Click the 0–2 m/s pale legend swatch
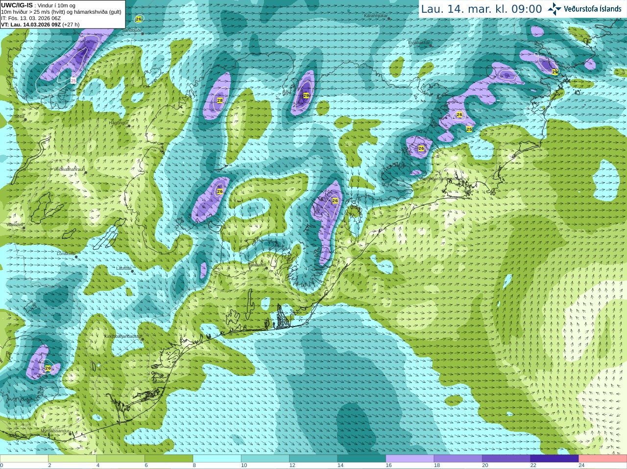 [x=24, y=459]
